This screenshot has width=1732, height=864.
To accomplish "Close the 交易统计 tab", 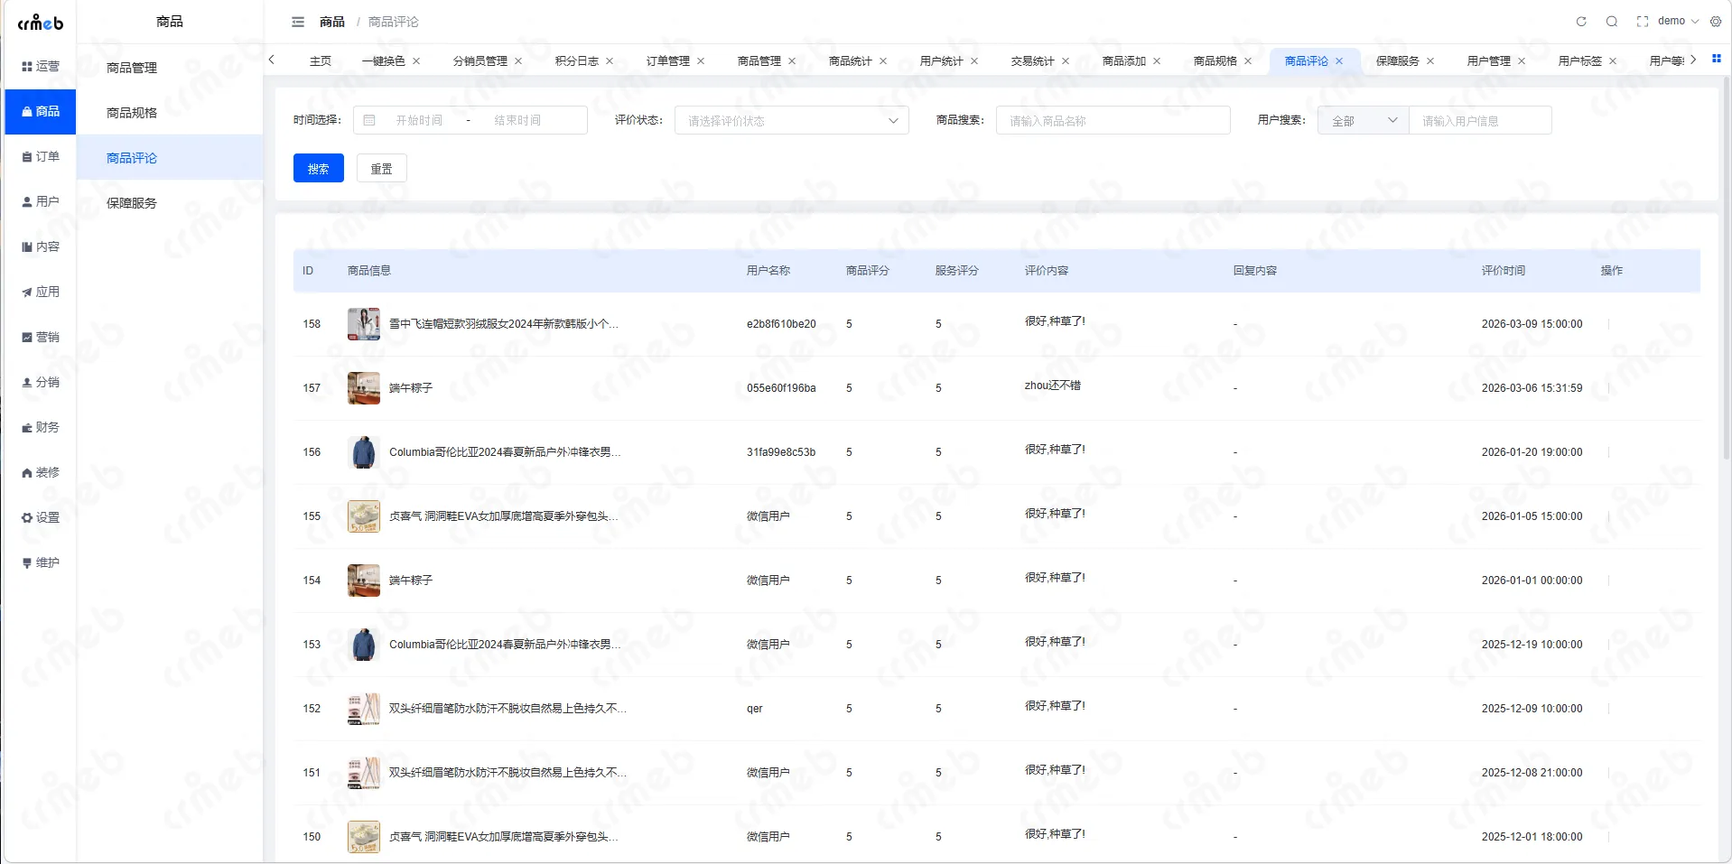I will [1066, 61].
